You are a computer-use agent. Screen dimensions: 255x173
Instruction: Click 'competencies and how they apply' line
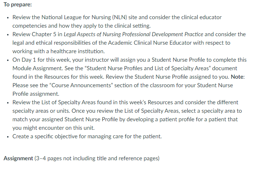[82, 26]
